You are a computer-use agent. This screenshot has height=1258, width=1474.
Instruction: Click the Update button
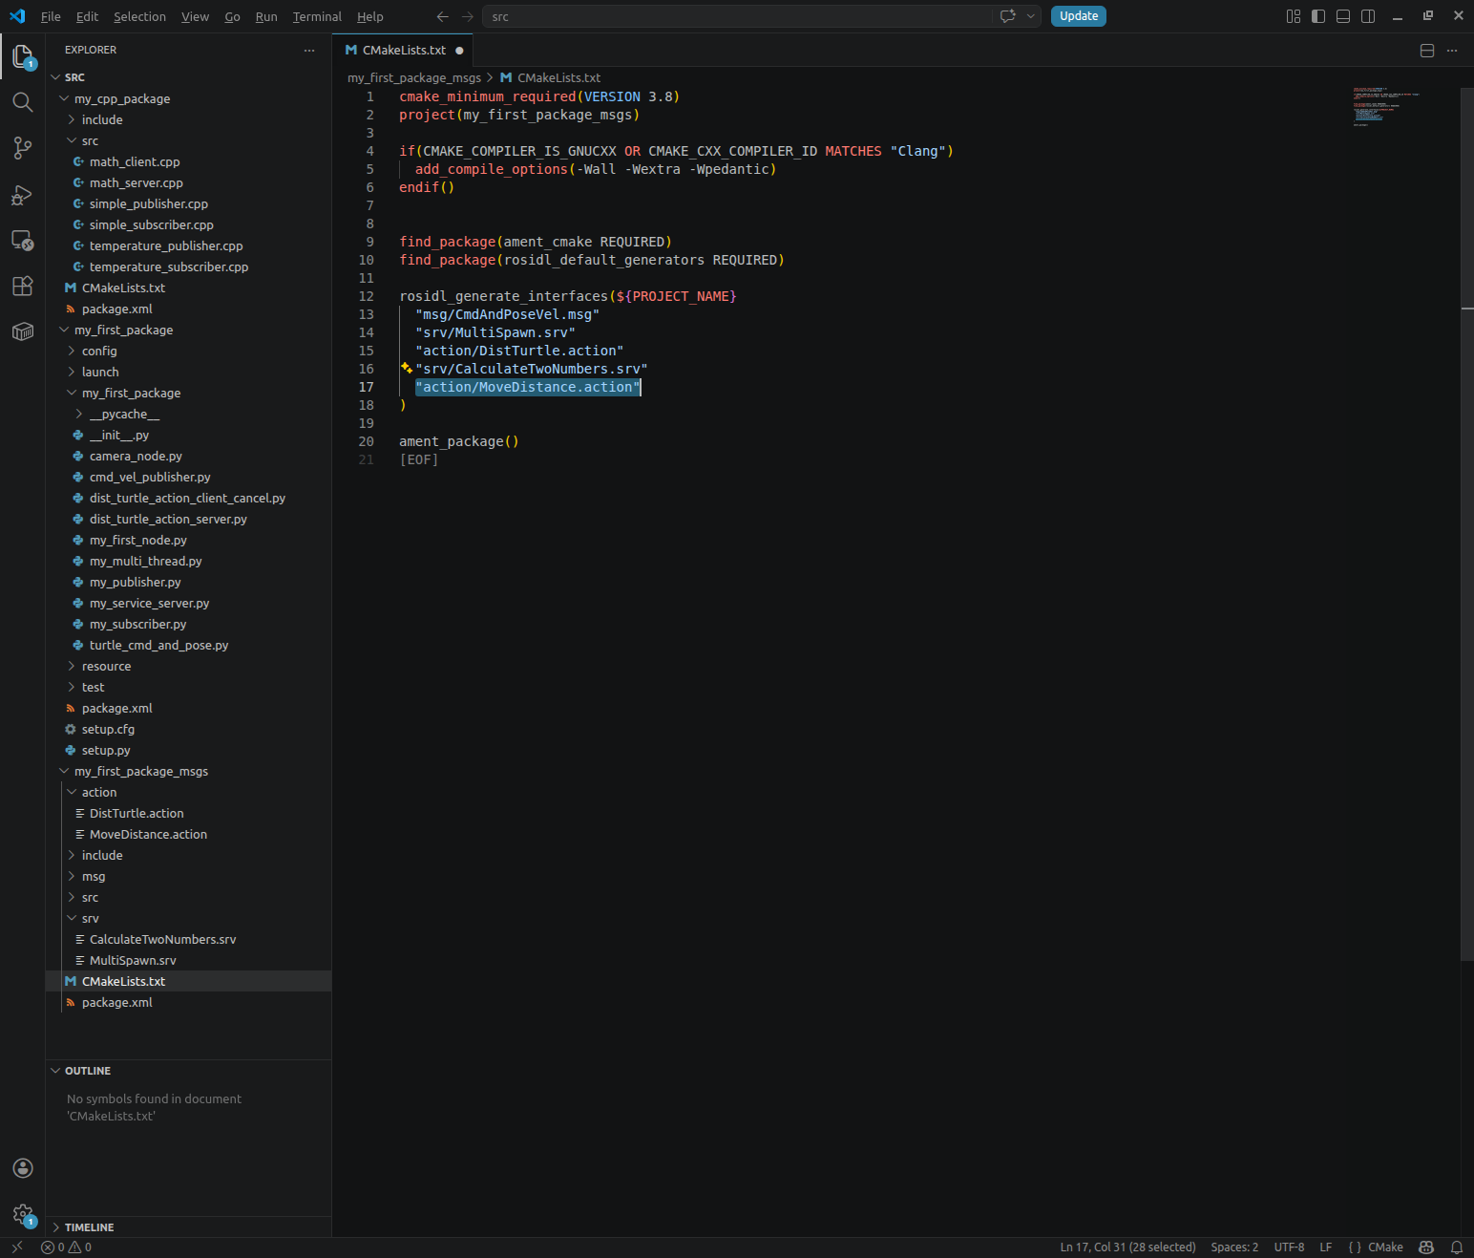1079,16
